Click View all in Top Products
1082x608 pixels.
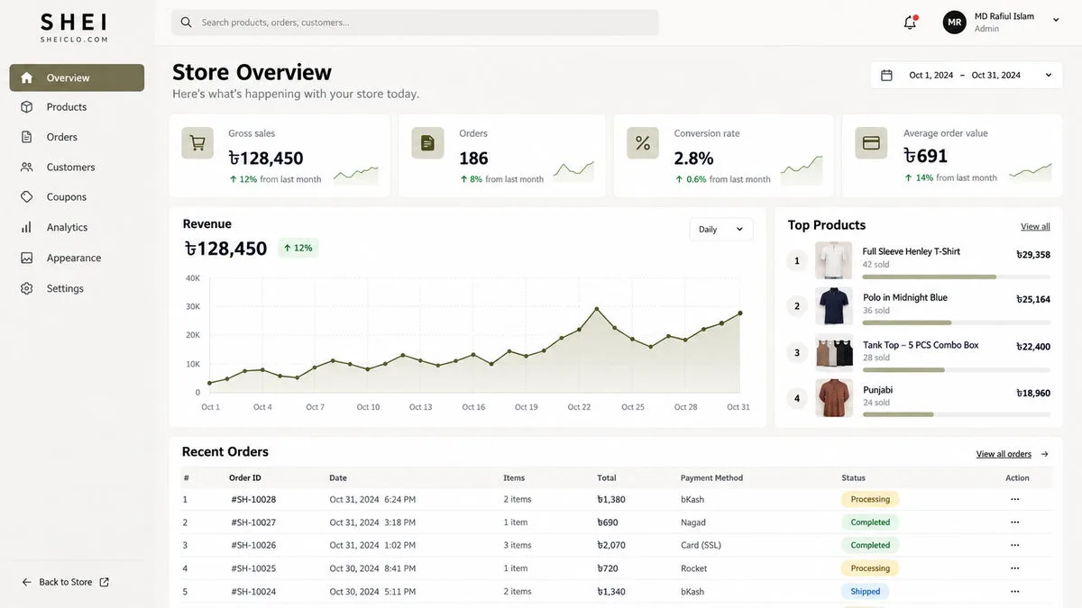tap(1035, 226)
